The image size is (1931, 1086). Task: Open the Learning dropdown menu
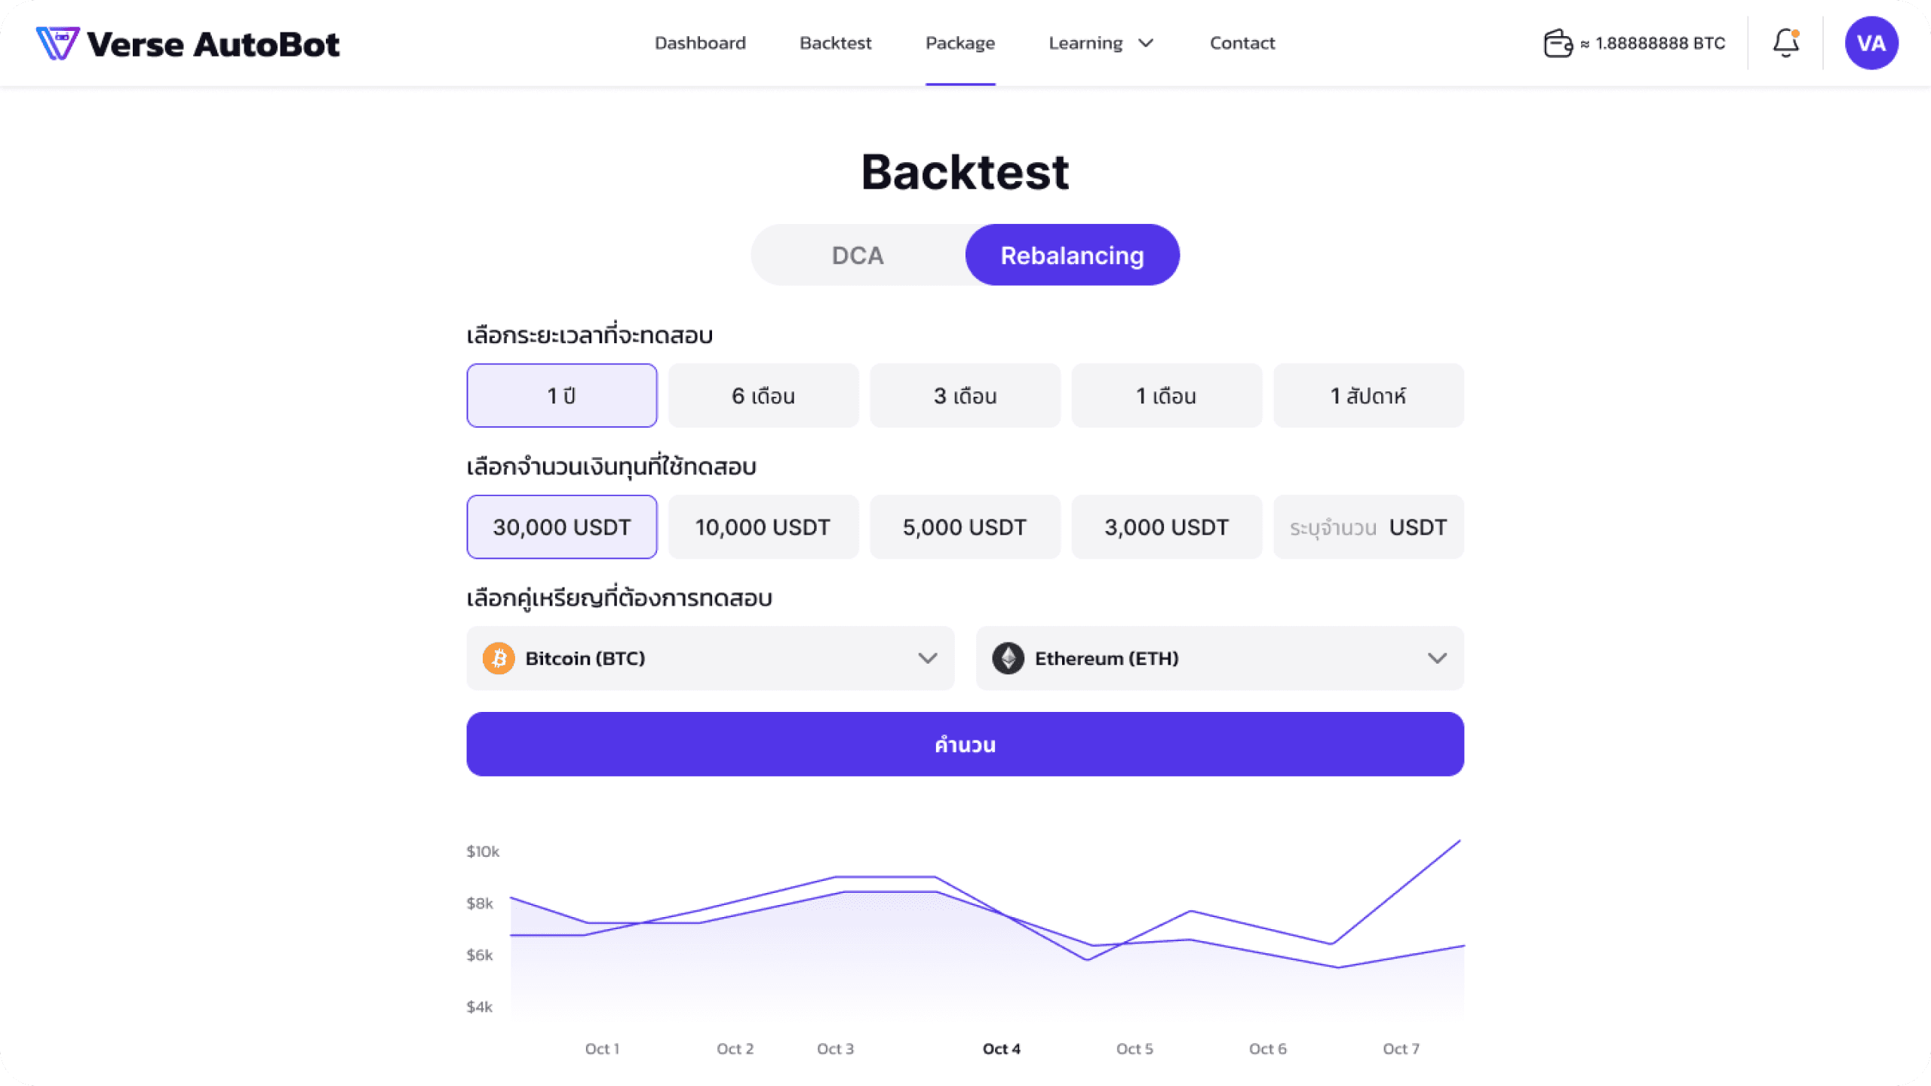1101,42
